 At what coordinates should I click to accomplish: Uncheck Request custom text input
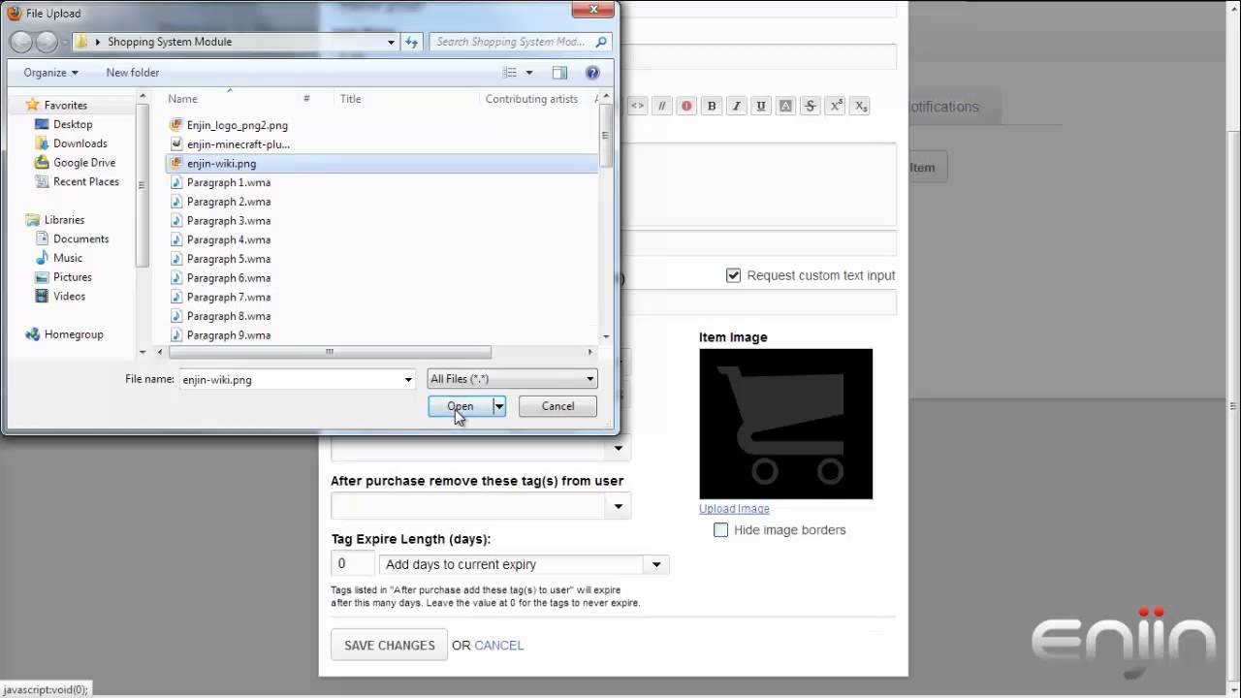[734, 275]
